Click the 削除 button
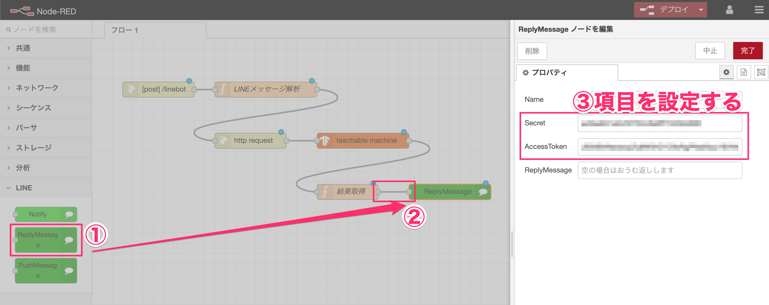The height and width of the screenshot is (305, 769). (x=532, y=51)
